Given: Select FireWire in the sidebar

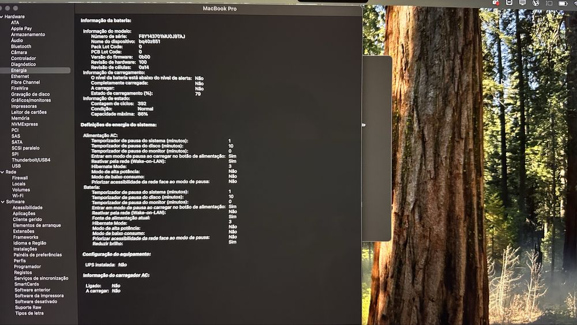Looking at the screenshot, I should click(x=20, y=88).
